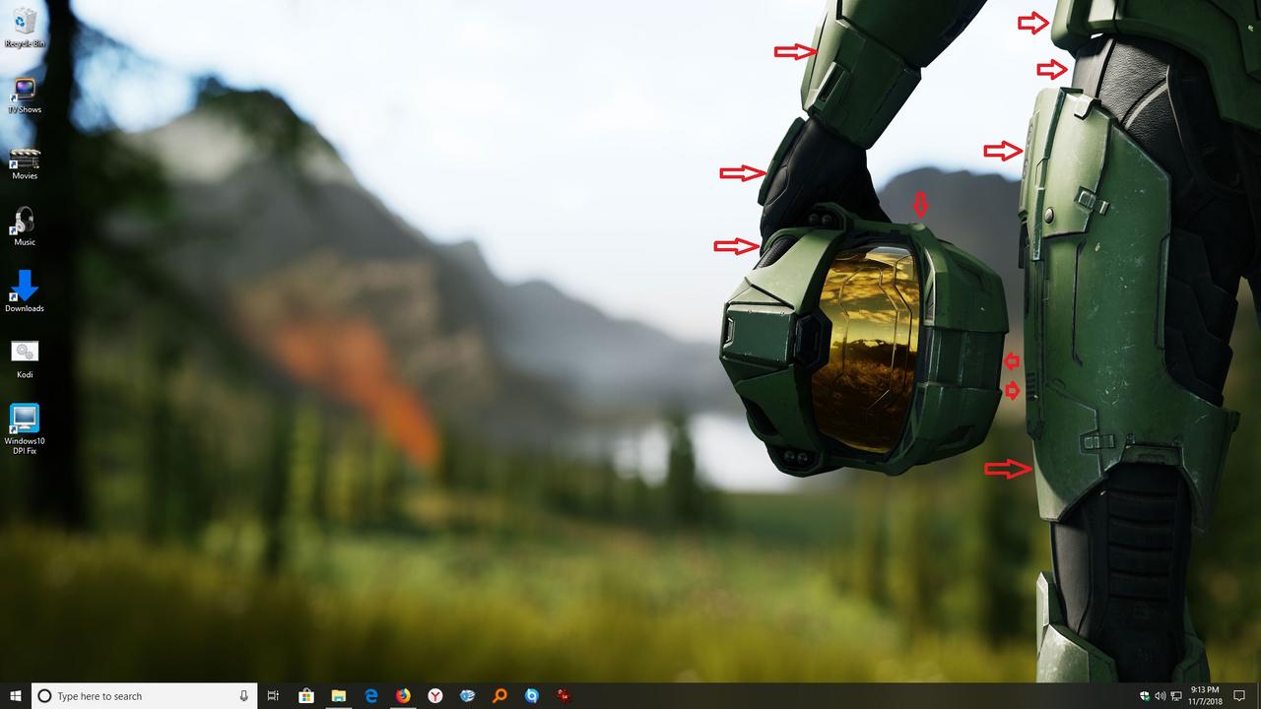This screenshot has width=1261, height=709.
Task: Open Windows Defender from the system tray
Action: 1144,695
